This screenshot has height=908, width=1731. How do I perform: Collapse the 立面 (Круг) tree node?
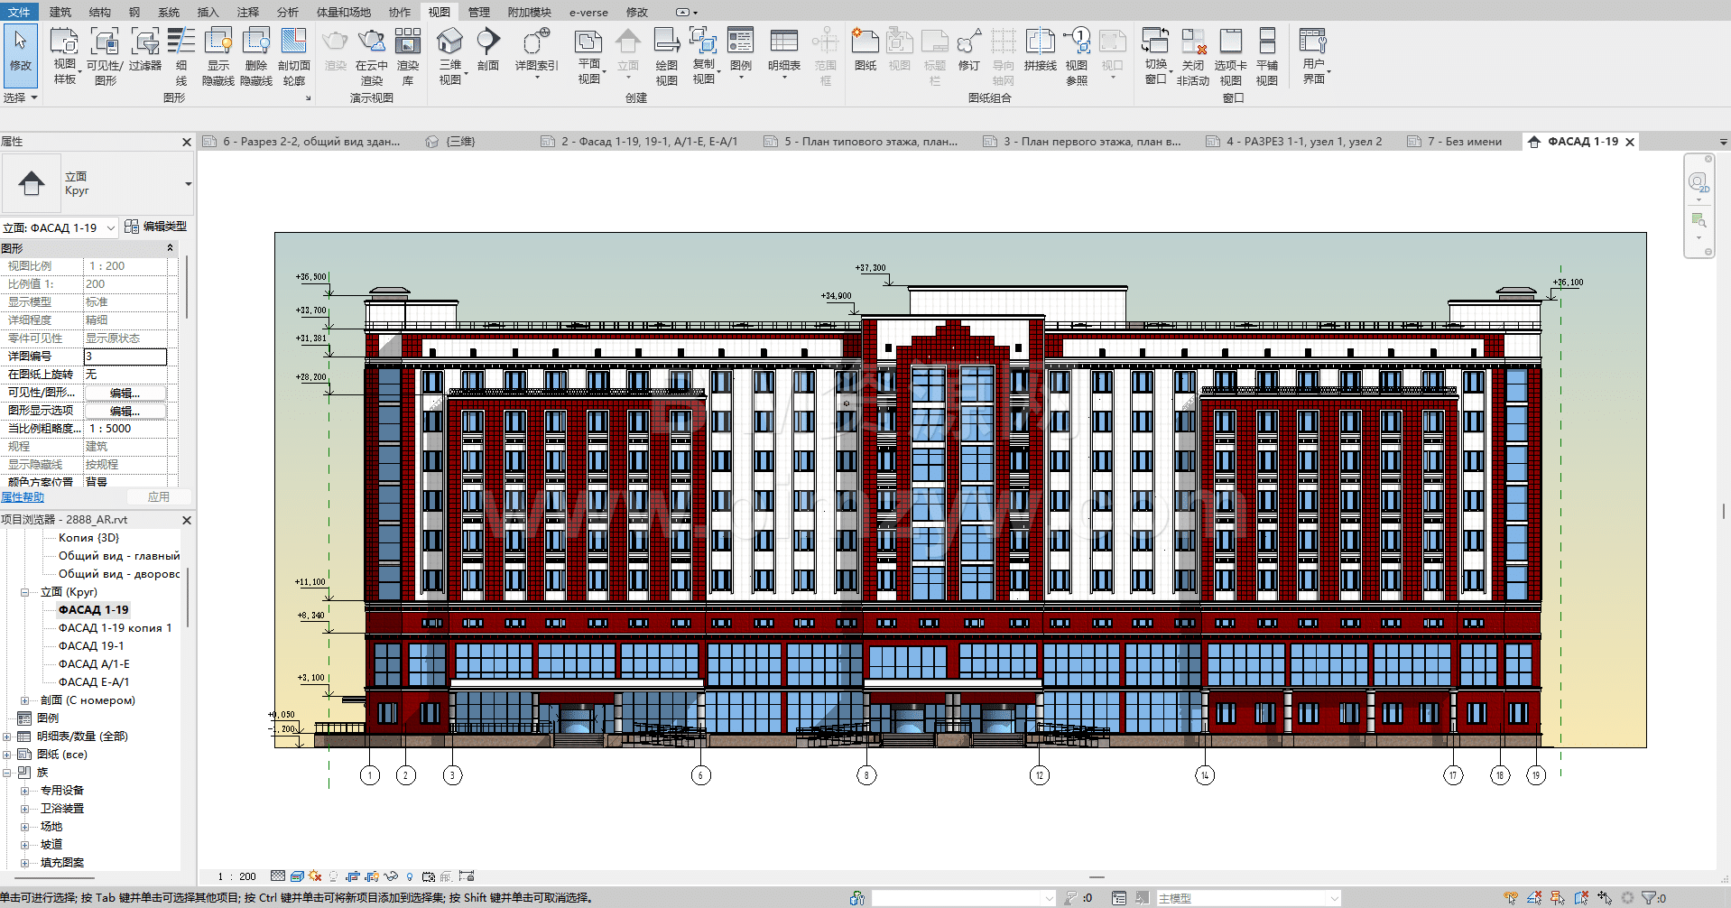[25, 592]
